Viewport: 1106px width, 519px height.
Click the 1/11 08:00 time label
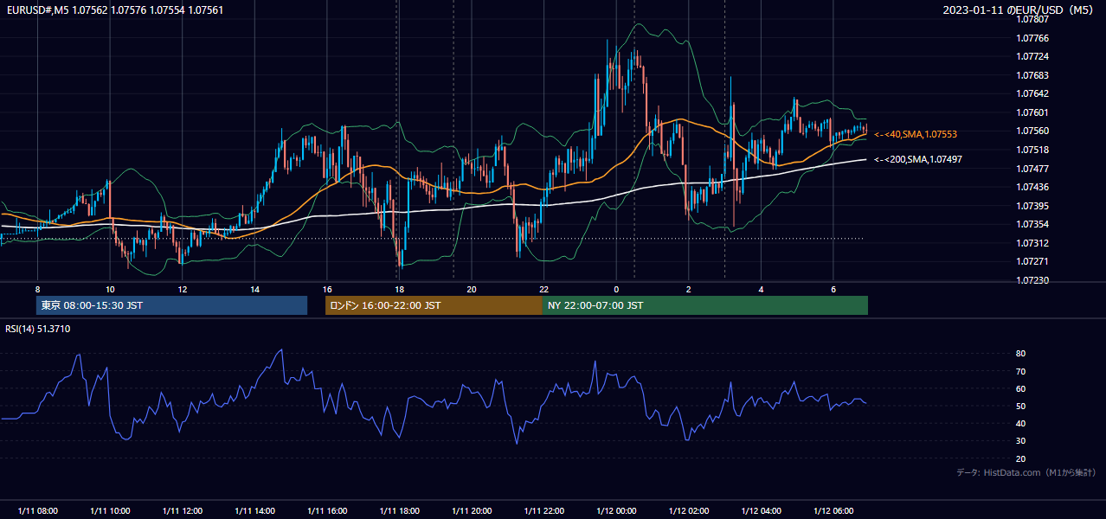point(37,511)
